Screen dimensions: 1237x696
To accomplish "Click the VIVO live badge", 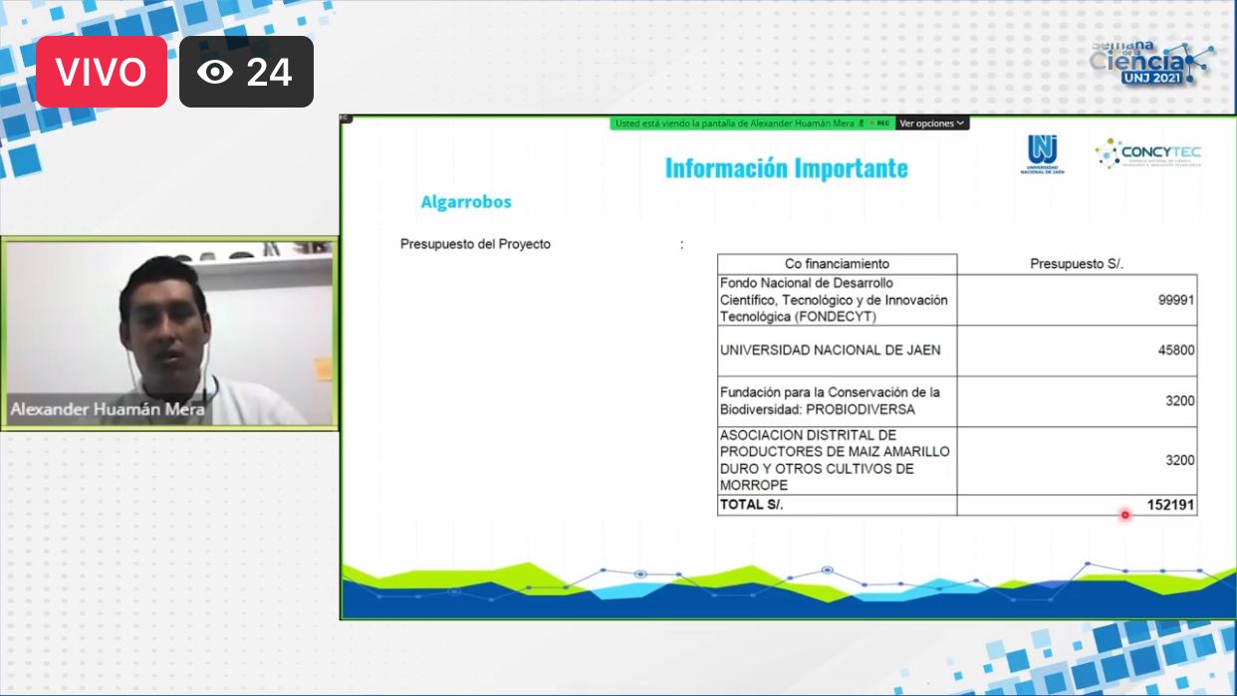I will [x=101, y=72].
